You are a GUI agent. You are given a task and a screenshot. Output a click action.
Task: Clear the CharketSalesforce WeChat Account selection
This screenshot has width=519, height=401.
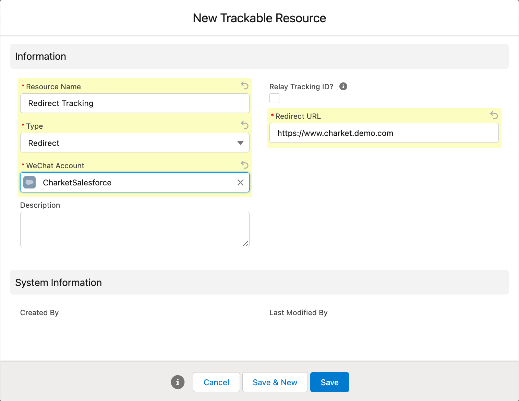(241, 183)
